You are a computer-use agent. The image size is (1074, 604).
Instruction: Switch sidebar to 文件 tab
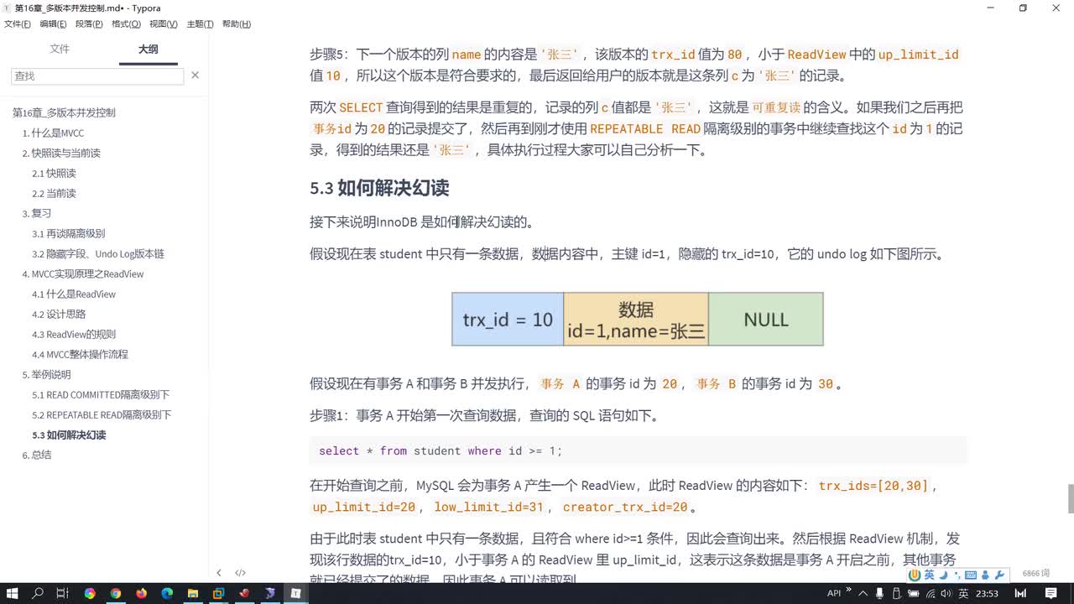coord(60,49)
